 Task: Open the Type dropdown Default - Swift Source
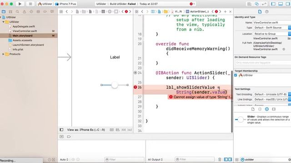click(272, 28)
